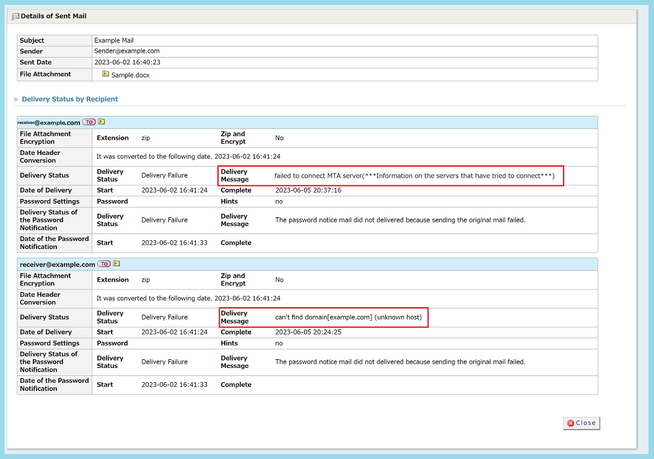The height and width of the screenshot is (459, 654).
Task: Select the subject value Example Mail
Action: tap(114, 40)
